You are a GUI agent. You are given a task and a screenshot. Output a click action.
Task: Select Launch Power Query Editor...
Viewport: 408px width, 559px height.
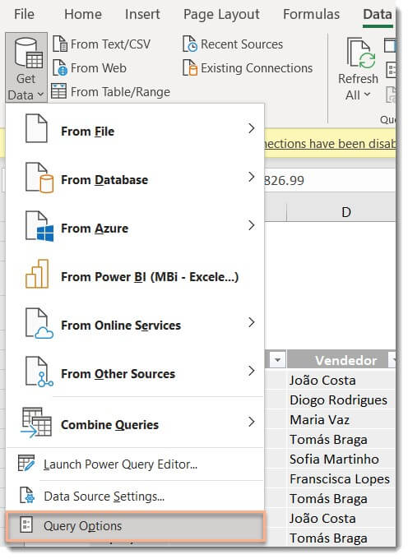coord(135,464)
